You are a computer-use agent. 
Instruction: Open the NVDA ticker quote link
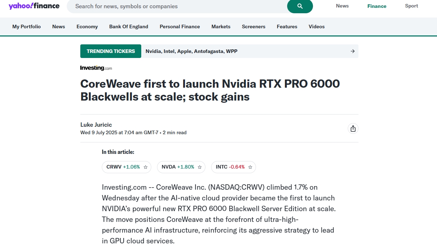178,167
